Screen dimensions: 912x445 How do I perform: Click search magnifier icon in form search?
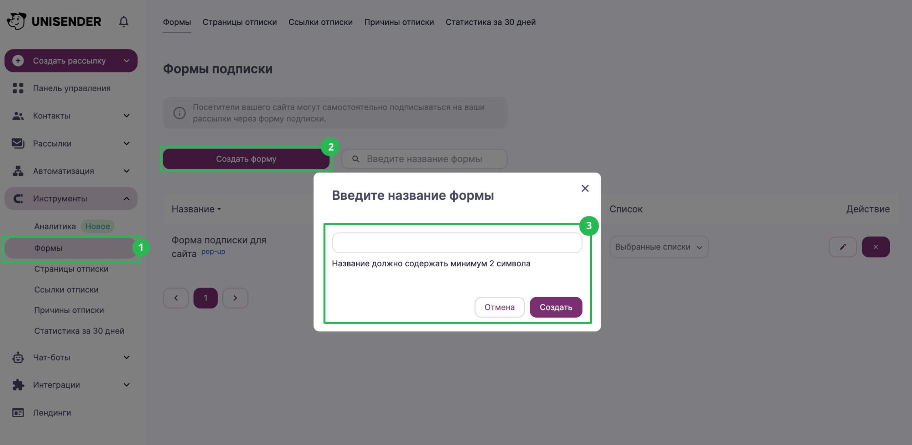(356, 159)
